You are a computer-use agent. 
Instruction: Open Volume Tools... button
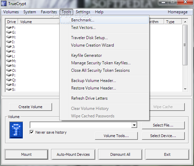tap(116, 136)
